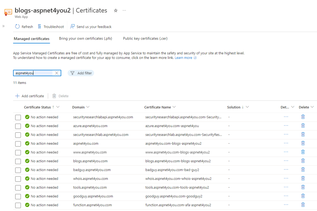The width and height of the screenshot is (317, 211).
Task: Open the Troubleshoot tool
Action: (51, 27)
